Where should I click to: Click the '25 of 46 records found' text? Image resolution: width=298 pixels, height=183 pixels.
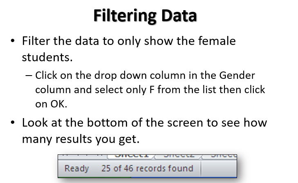pos(147,168)
